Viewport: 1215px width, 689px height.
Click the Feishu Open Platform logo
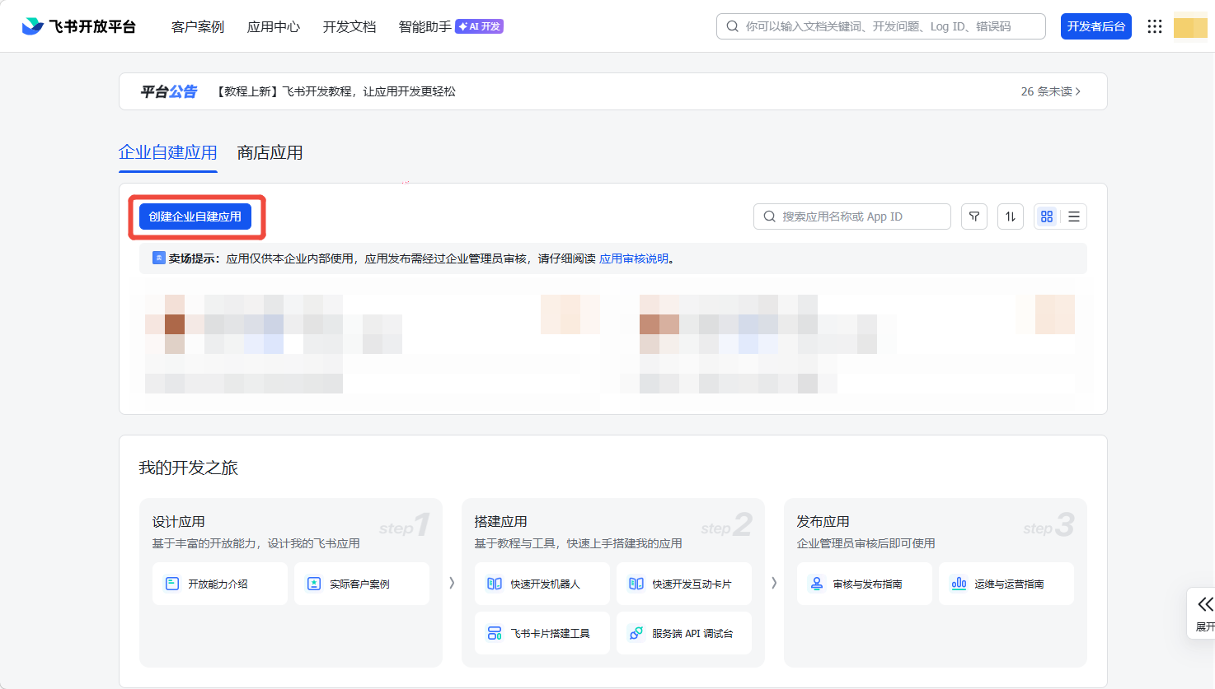(79, 26)
